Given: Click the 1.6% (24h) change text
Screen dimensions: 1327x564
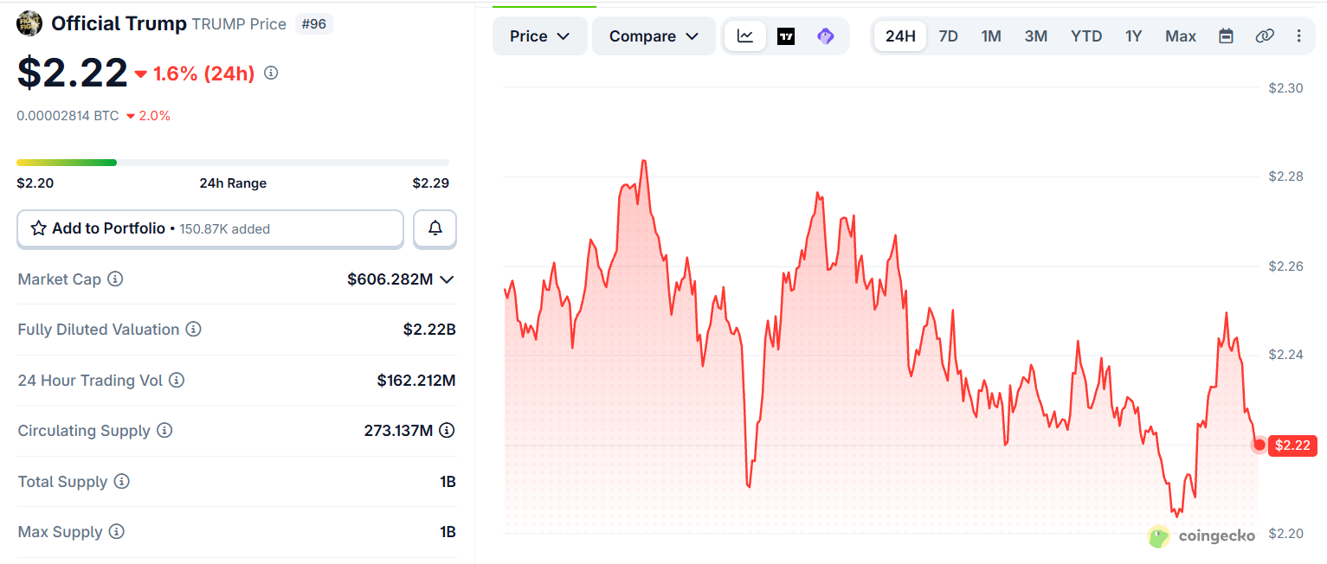Looking at the screenshot, I should tap(203, 74).
